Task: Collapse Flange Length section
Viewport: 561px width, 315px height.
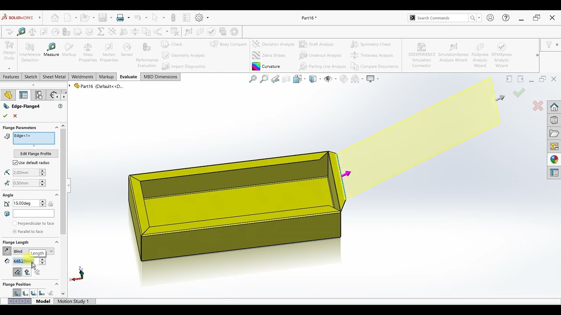Action: (x=57, y=242)
